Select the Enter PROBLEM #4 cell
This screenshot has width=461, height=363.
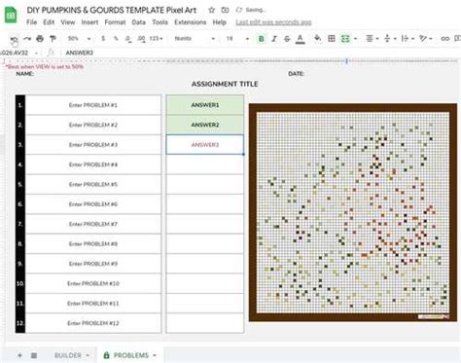93,164
